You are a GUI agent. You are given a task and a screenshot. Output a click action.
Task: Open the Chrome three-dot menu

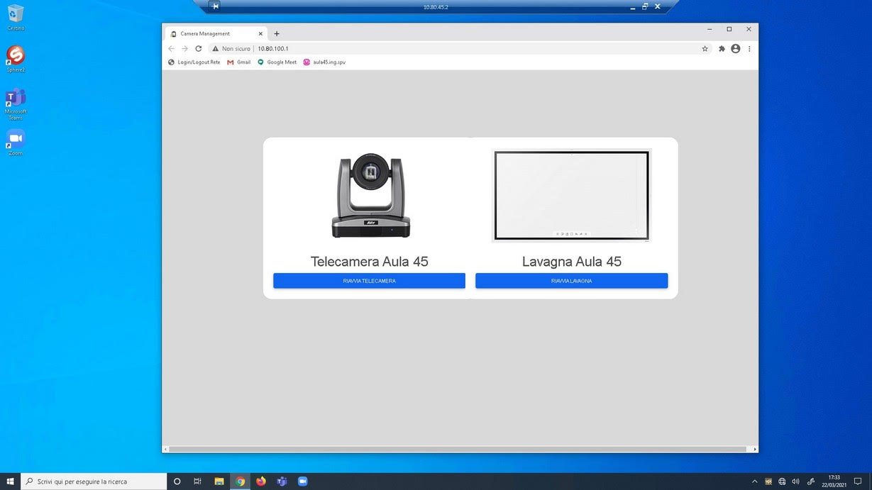coord(749,49)
